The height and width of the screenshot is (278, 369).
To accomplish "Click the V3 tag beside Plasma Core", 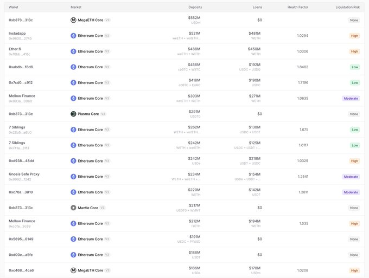I will tap(103, 114).
